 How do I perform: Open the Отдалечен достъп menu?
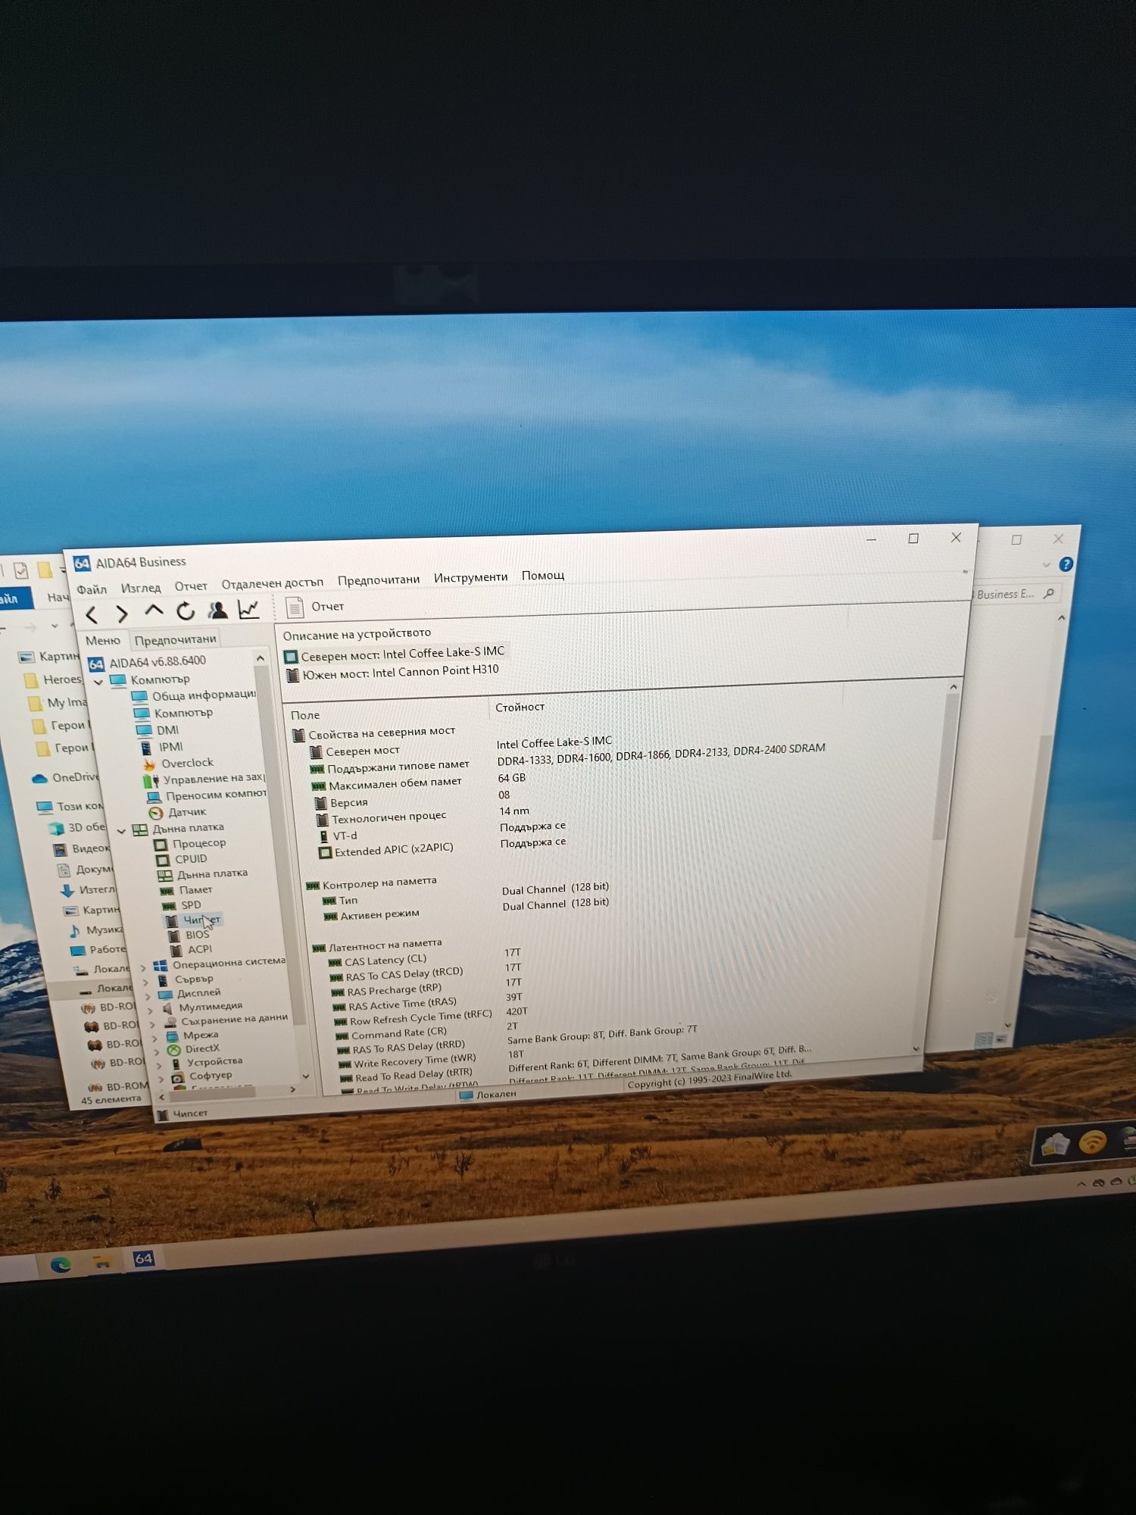click(272, 583)
